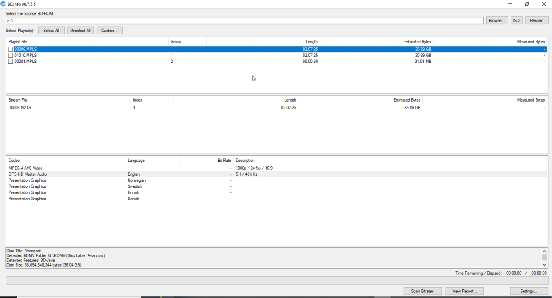Open Settings... dialog
The image size is (552, 298).
click(528, 291)
